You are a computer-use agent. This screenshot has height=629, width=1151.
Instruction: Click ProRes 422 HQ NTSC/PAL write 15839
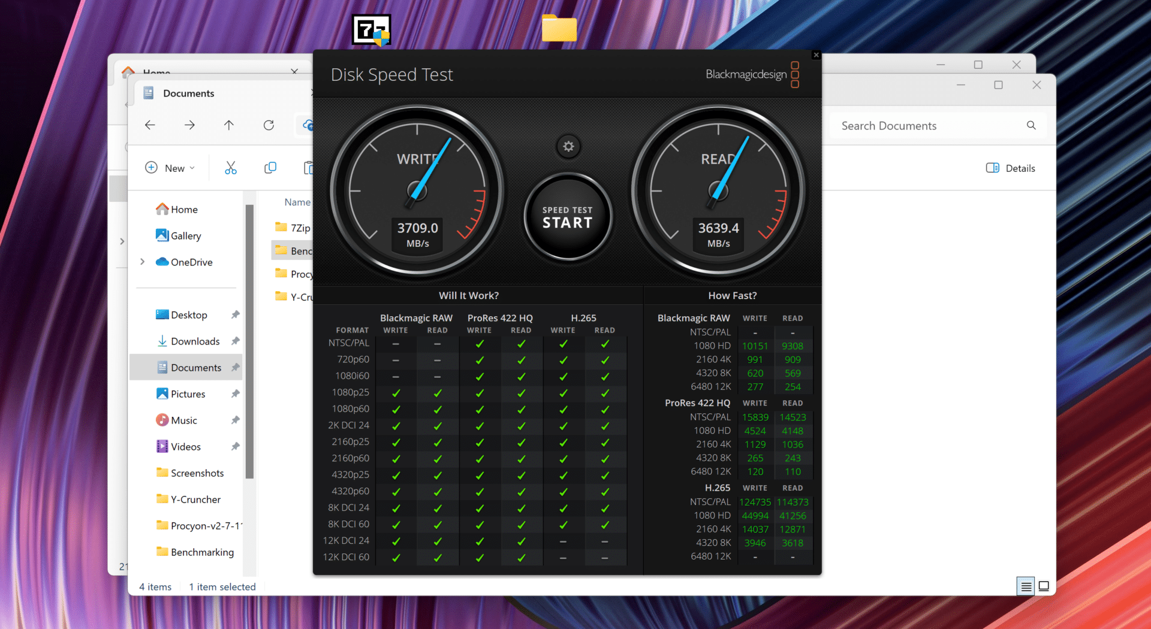pos(755,417)
